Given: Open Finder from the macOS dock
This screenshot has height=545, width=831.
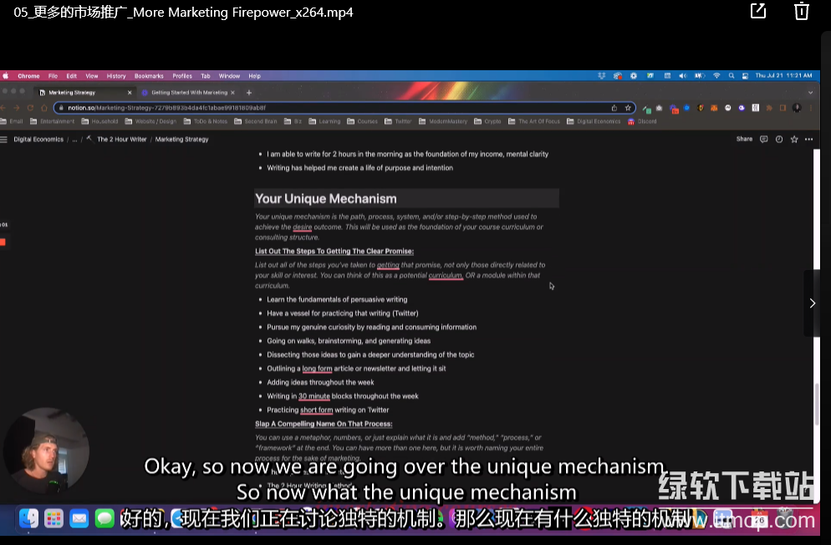Looking at the screenshot, I should (28, 518).
